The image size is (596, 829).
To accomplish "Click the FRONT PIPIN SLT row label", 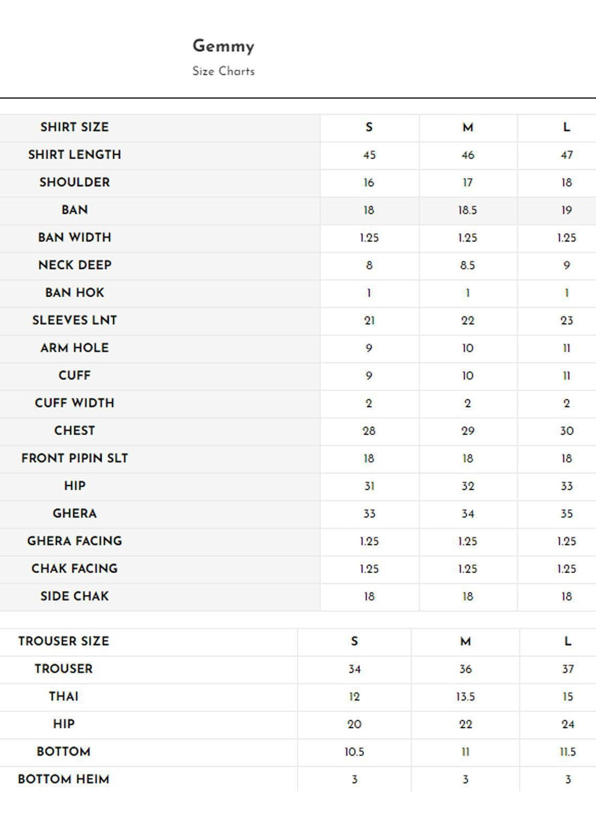I will coord(74,458).
